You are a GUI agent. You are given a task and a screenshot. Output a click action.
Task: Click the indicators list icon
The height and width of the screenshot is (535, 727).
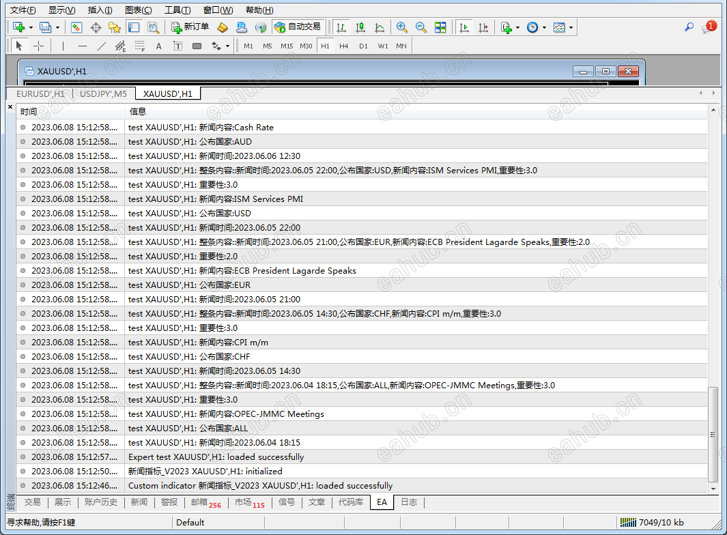coord(507,27)
